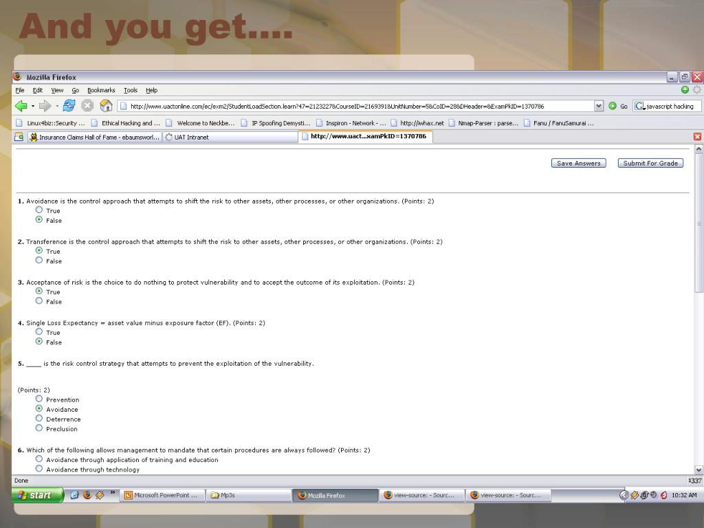Click the Stop loading icon
Screen dimensions: 704x528
[x=87, y=106]
